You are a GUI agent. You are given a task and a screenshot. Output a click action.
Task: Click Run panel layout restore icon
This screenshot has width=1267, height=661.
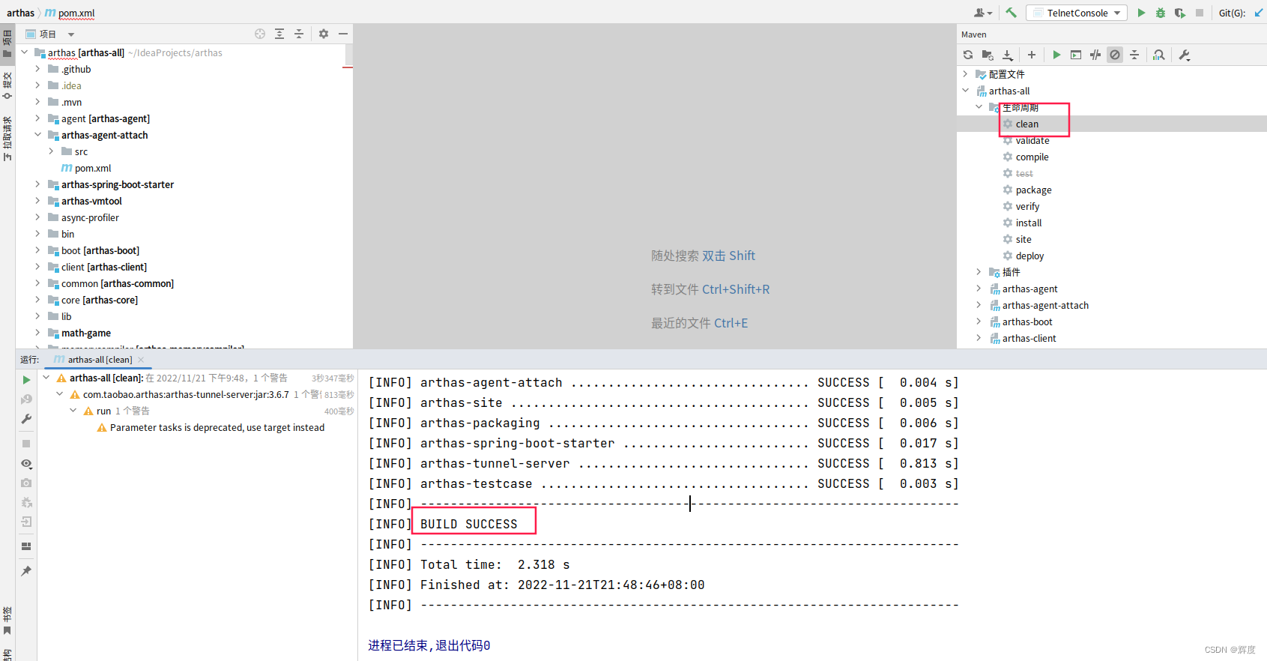click(x=26, y=546)
